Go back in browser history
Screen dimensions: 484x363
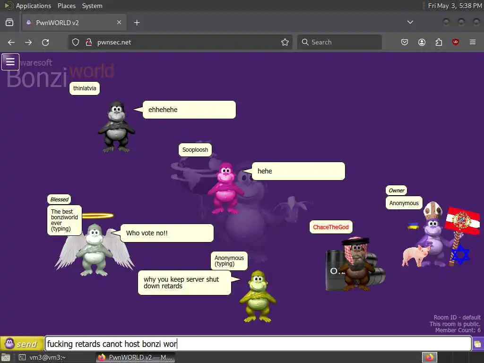coord(11,42)
